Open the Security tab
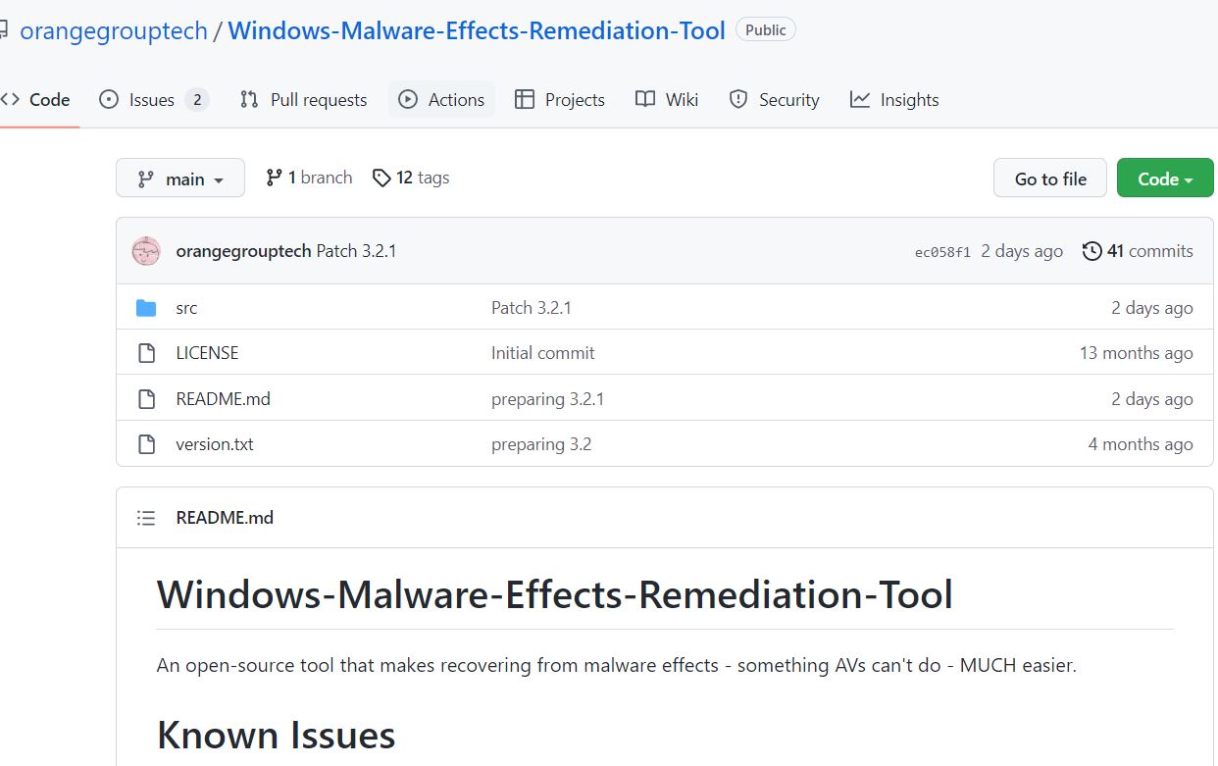The image size is (1218, 766). (774, 99)
